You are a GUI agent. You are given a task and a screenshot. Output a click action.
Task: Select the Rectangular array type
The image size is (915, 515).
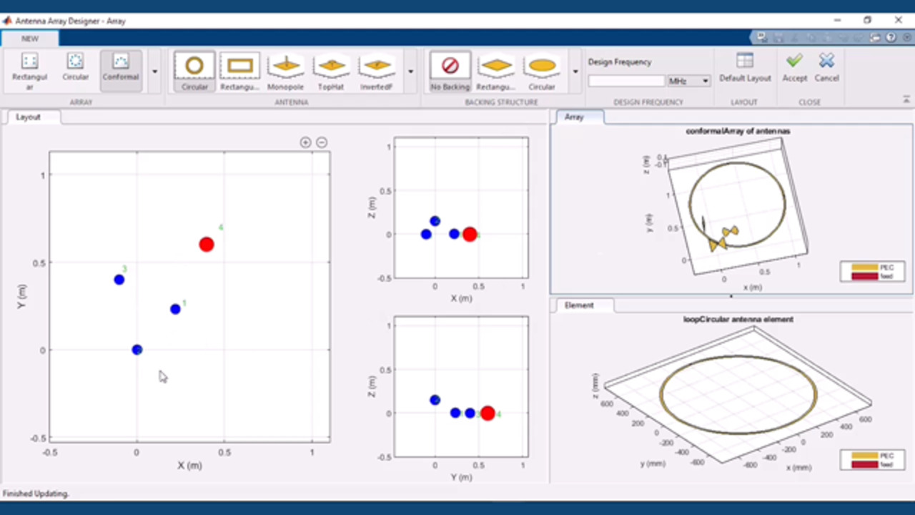click(x=30, y=70)
